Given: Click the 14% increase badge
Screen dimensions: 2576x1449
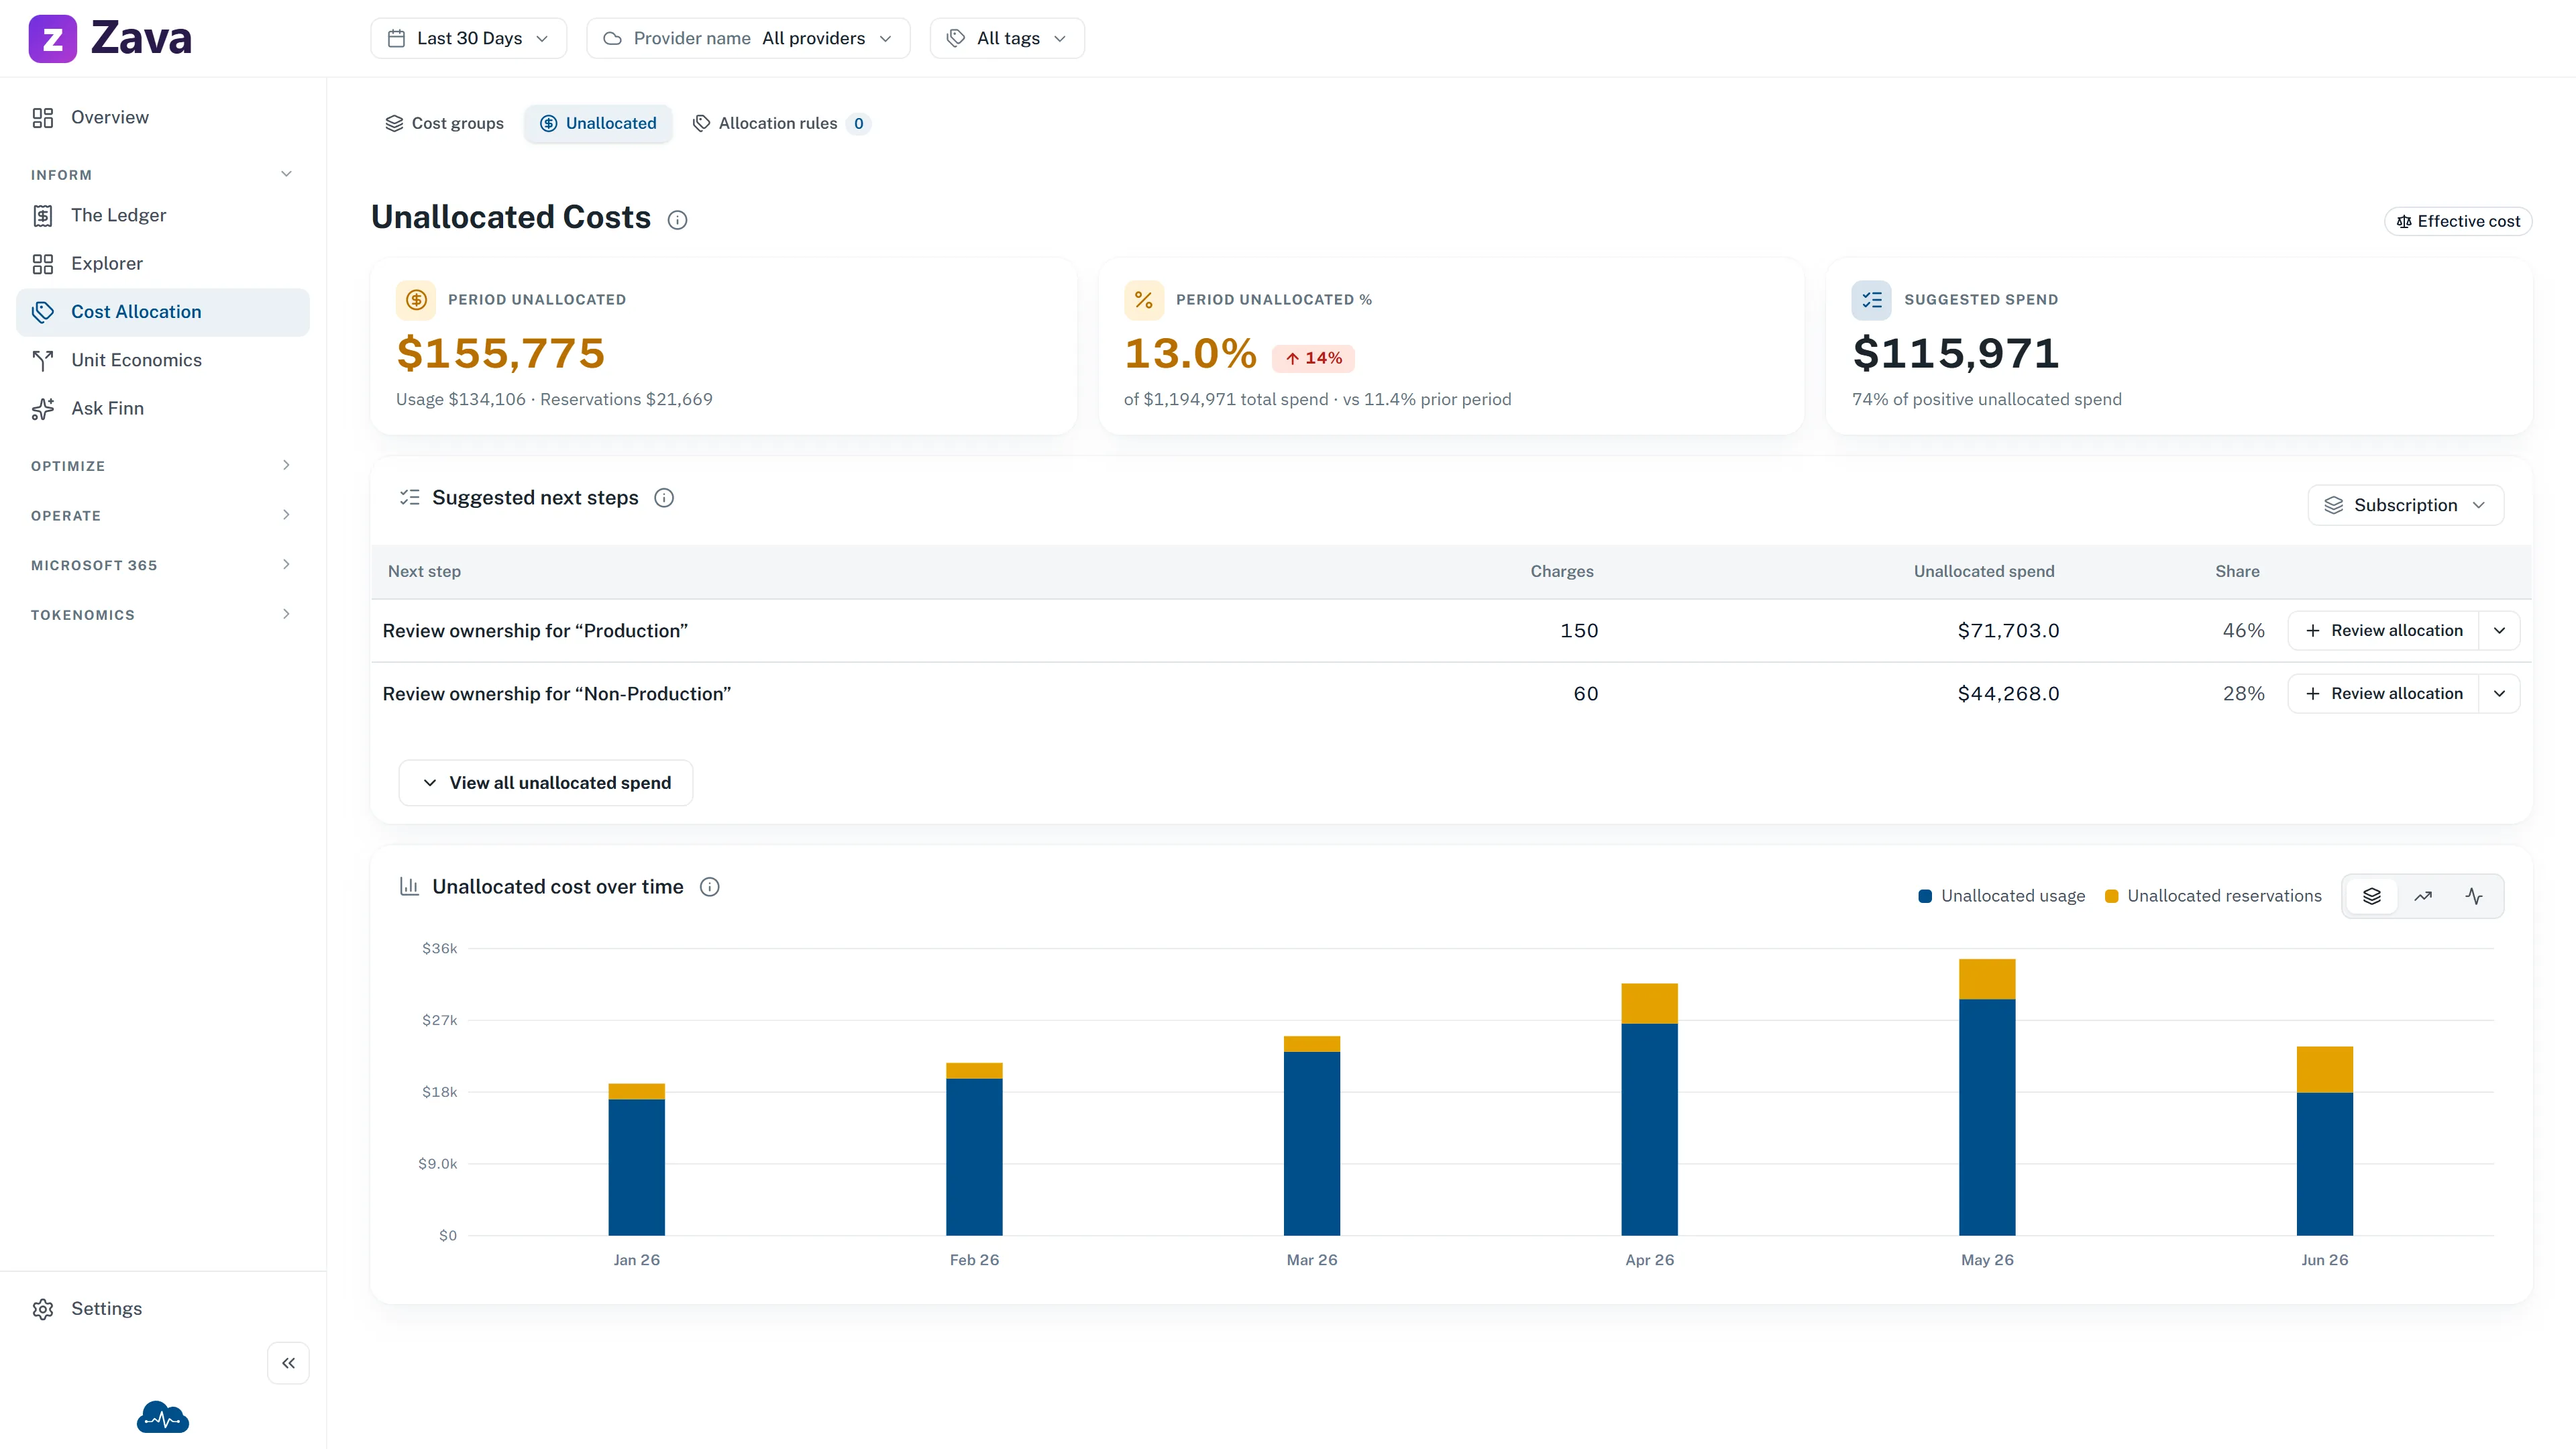Looking at the screenshot, I should tap(1313, 358).
